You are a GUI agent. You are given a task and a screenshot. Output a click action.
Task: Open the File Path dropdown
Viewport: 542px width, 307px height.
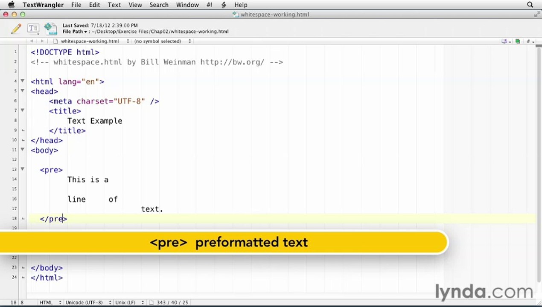75,32
